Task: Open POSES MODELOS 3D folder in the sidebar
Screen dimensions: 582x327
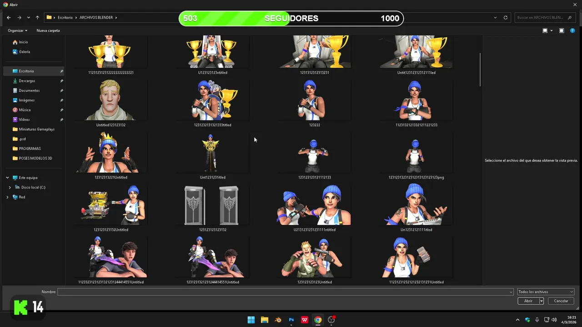Action: click(x=34, y=159)
